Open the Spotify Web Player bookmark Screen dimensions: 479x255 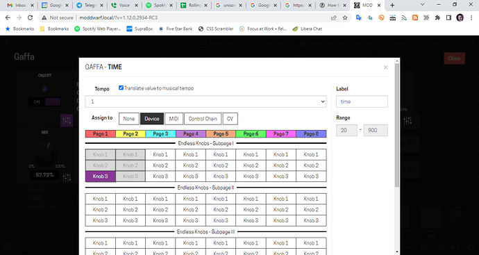[x=98, y=28]
